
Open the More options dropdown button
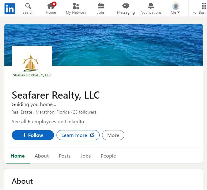(113, 135)
